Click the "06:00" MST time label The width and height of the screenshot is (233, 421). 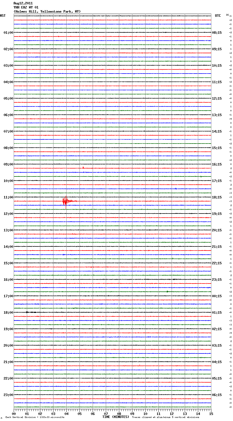click(x=8, y=115)
